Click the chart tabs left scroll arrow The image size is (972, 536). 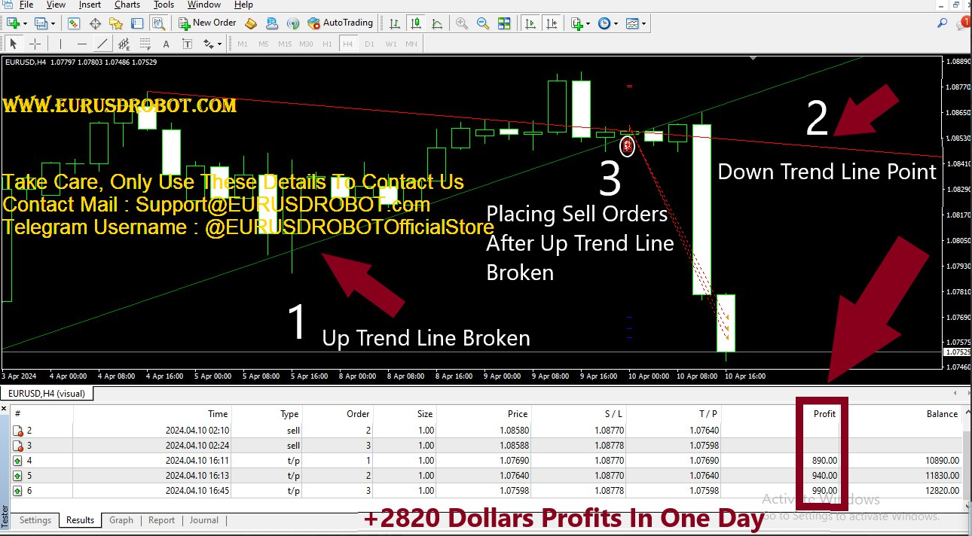[956, 393]
